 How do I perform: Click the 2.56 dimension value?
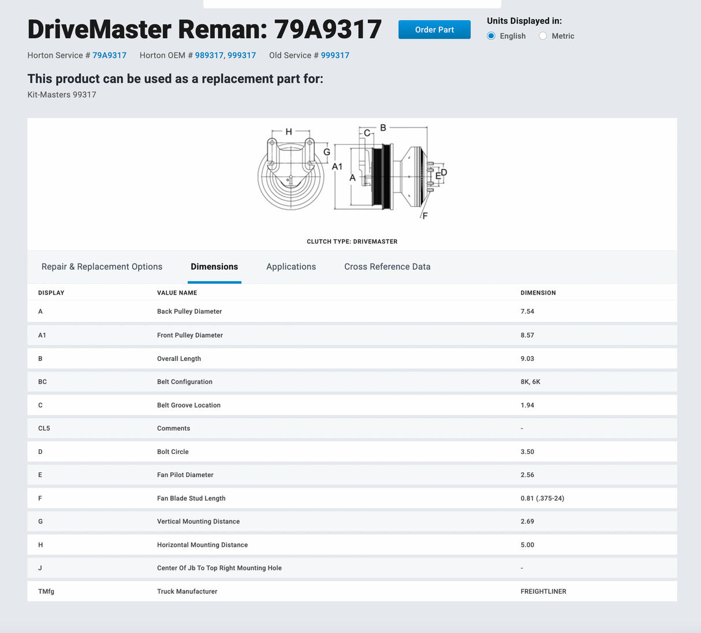tap(527, 475)
